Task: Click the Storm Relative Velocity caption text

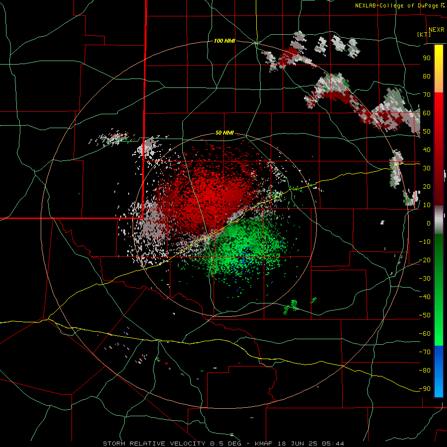Action: [x=223, y=444]
